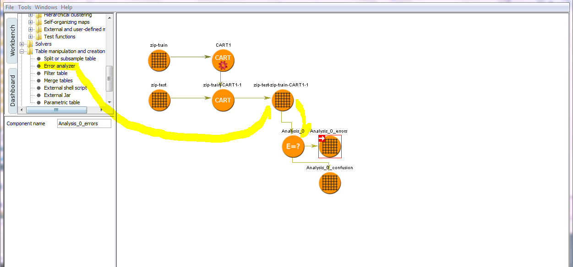
Task: Click the Component name text field
Action: [84, 123]
